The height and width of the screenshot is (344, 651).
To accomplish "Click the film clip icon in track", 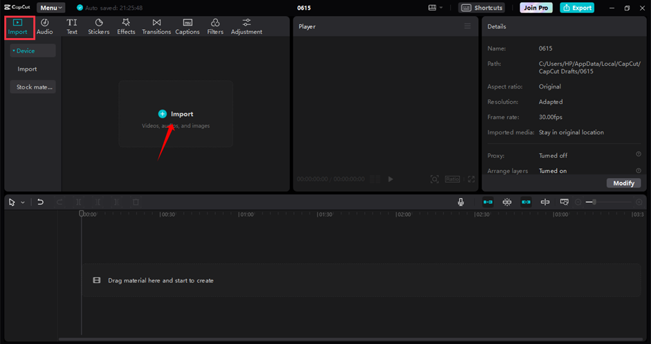I will pyautogui.click(x=97, y=280).
